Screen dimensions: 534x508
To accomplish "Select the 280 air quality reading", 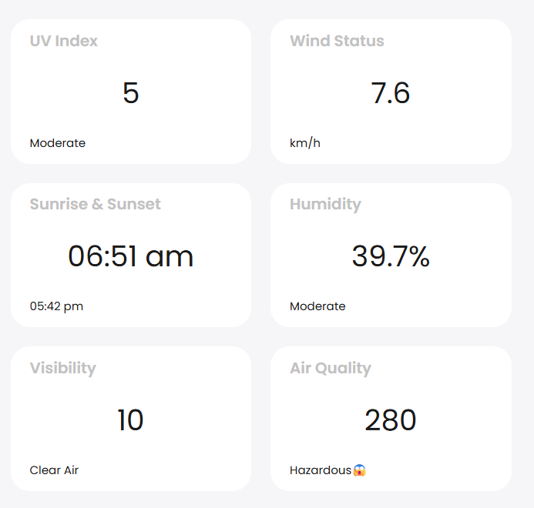I will click(391, 420).
